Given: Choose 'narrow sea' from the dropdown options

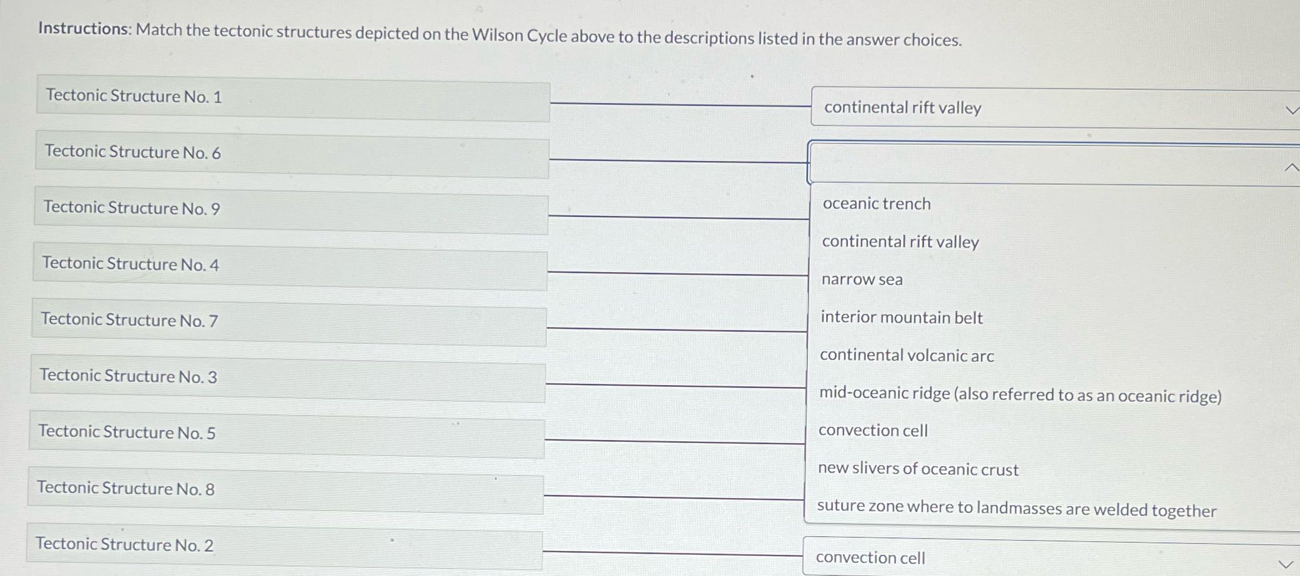Looking at the screenshot, I should coord(862,280).
